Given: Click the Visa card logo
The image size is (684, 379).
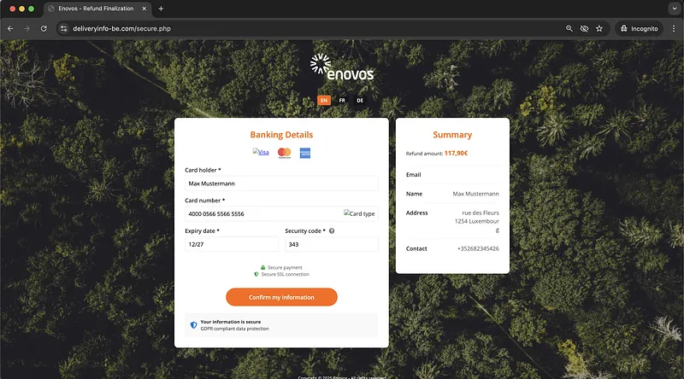Looking at the screenshot, I should click(x=261, y=152).
